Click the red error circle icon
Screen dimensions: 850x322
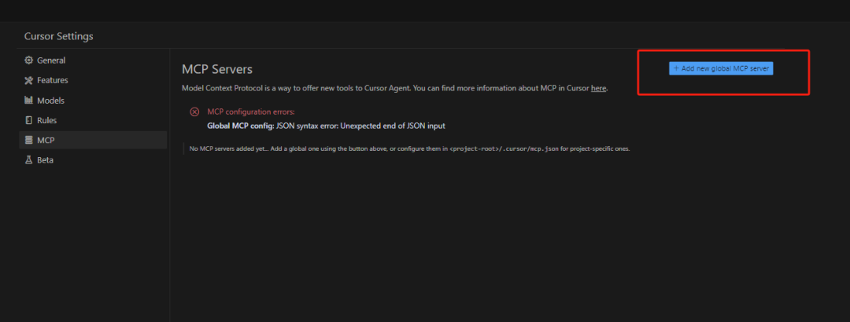194,112
